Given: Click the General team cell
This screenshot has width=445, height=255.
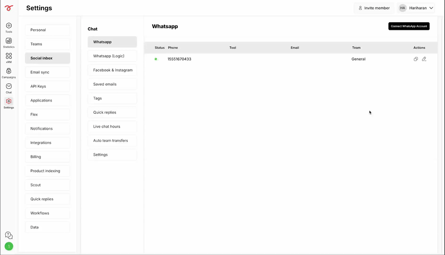Looking at the screenshot, I should (x=359, y=59).
